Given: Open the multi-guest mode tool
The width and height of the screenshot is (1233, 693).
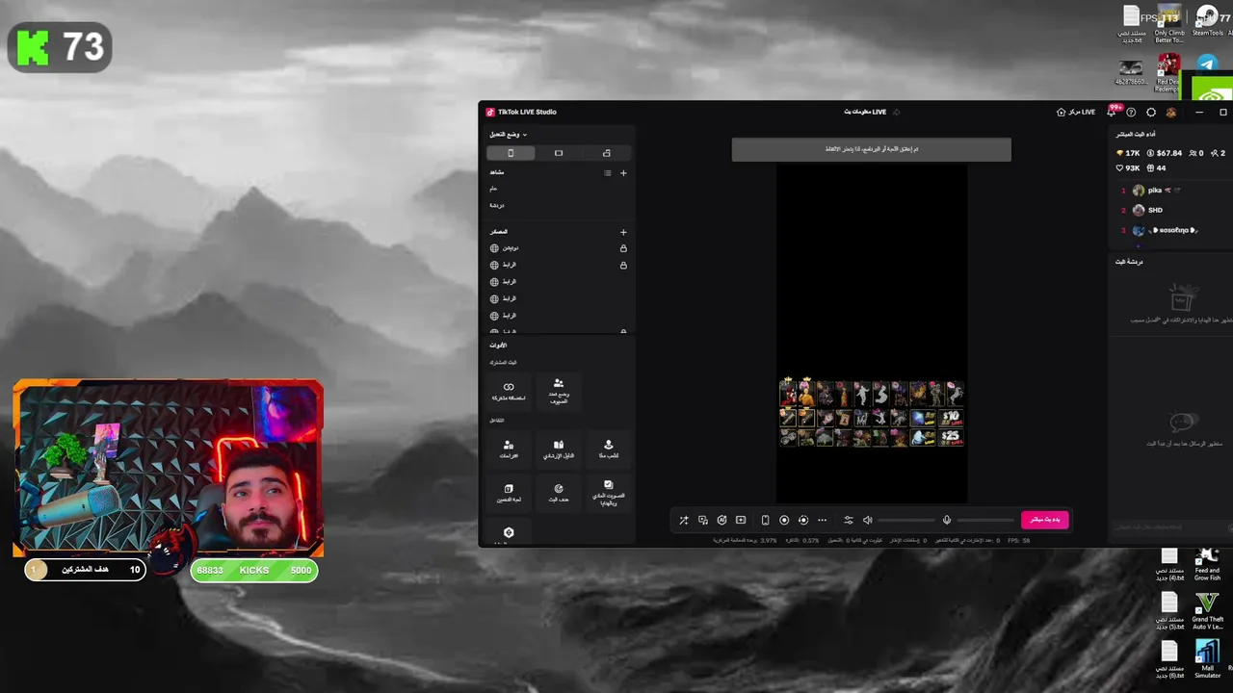Looking at the screenshot, I should coord(559,391).
